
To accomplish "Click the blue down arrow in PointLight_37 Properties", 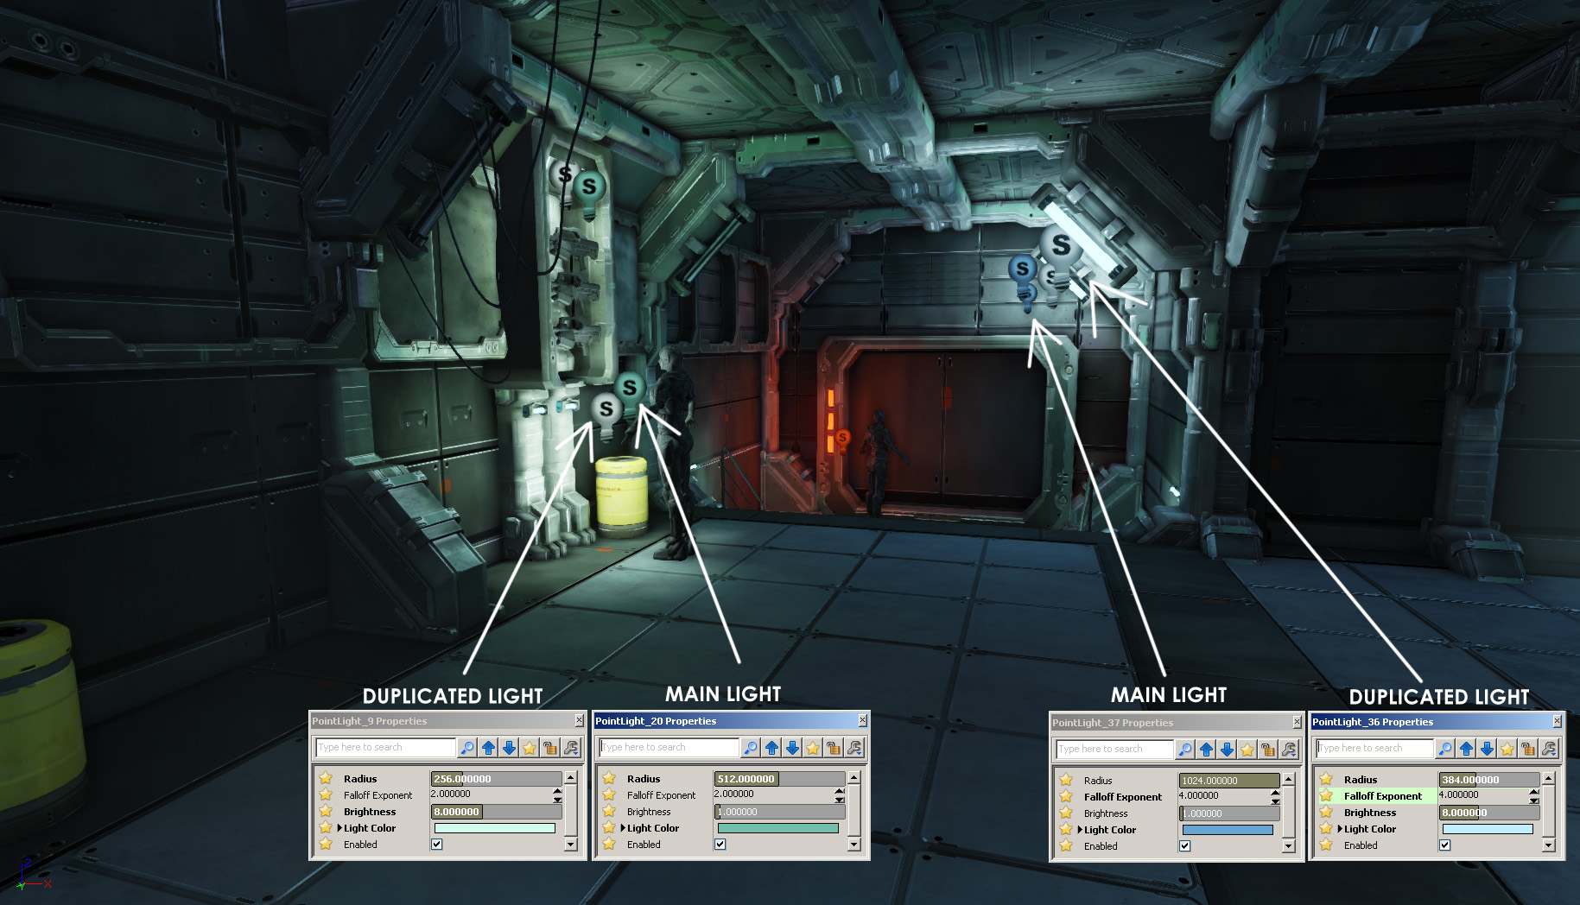I will pyautogui.click(x=1227, y=750).
